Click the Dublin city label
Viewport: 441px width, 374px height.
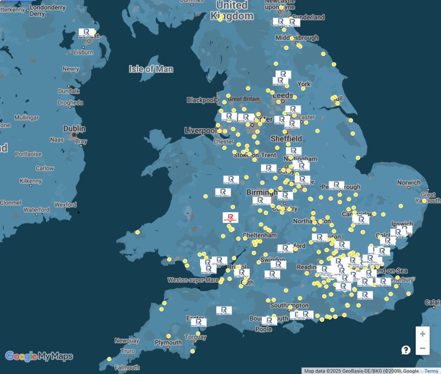75,129
